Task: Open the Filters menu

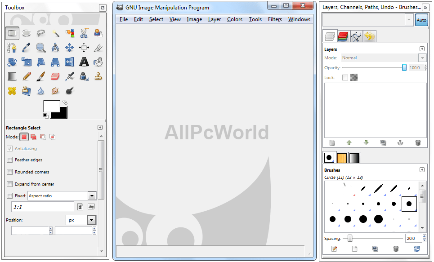Action: tap(275, 19)
